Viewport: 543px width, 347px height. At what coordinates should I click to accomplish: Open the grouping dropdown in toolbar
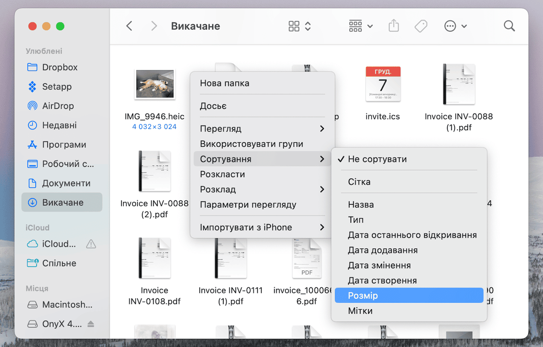pos(360,26)
